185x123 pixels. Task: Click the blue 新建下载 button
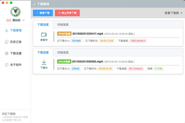click(43, 13)
